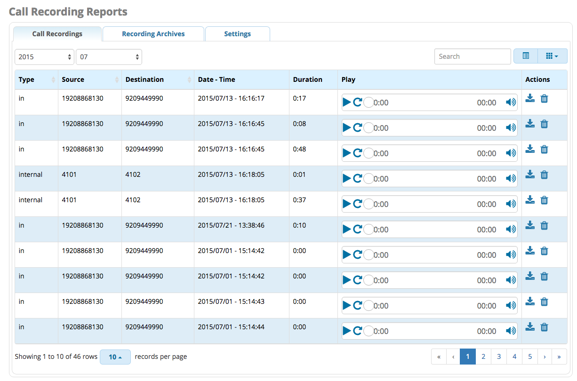577x381 pixels.
Task: Sort table by Type column
Action: 36,79
